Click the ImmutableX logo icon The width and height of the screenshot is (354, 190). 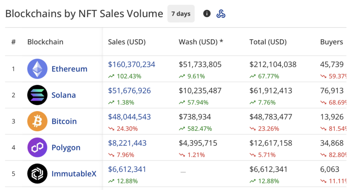[37, 174]
